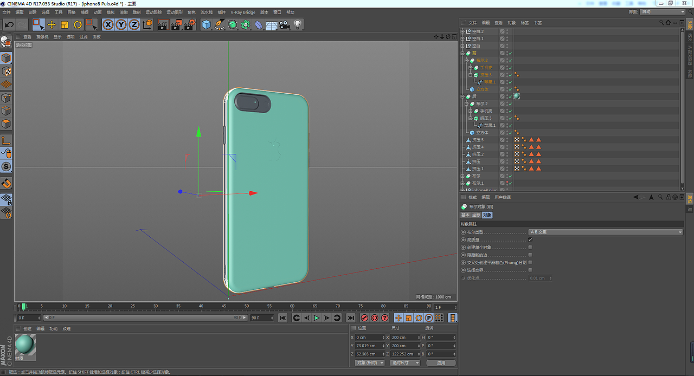Enable the 创建单个对象 checkbox
Image resolution: width=694 pixels, height=376 pixels.
coord(530,247)
